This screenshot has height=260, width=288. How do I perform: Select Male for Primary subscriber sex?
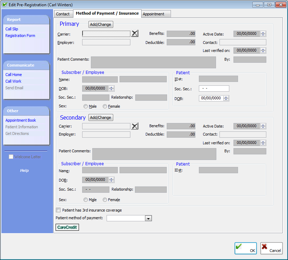point(86,106)
